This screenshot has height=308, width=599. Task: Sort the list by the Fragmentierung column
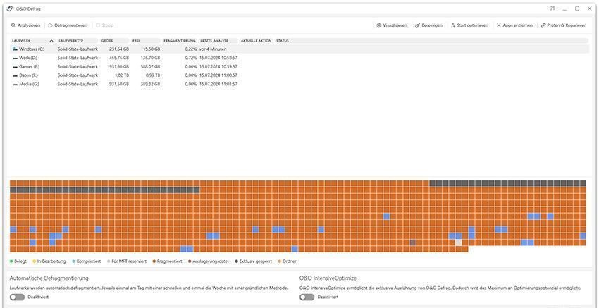coord(179,41)
